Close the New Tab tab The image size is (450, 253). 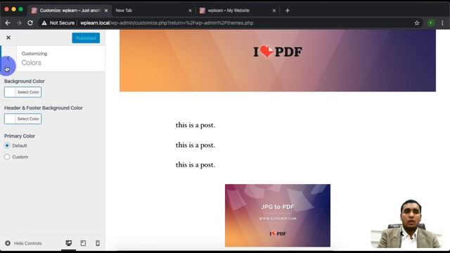tap(190, 11)
